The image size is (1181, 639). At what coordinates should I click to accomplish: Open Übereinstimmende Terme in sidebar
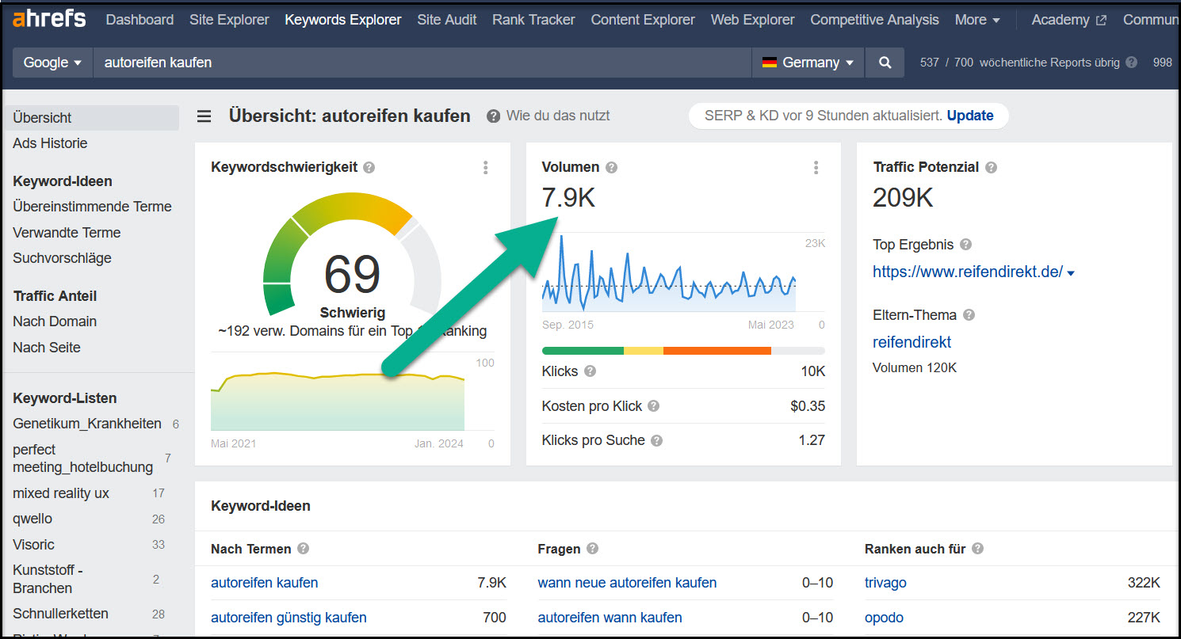(92, 207)
